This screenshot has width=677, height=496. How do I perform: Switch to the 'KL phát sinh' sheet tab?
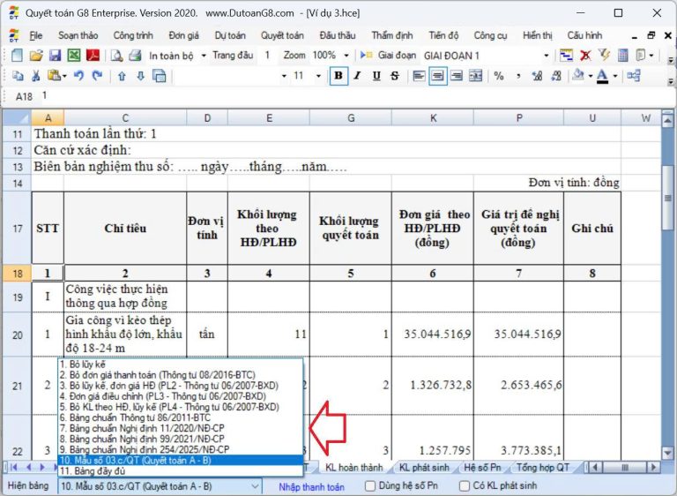[426, 467]
